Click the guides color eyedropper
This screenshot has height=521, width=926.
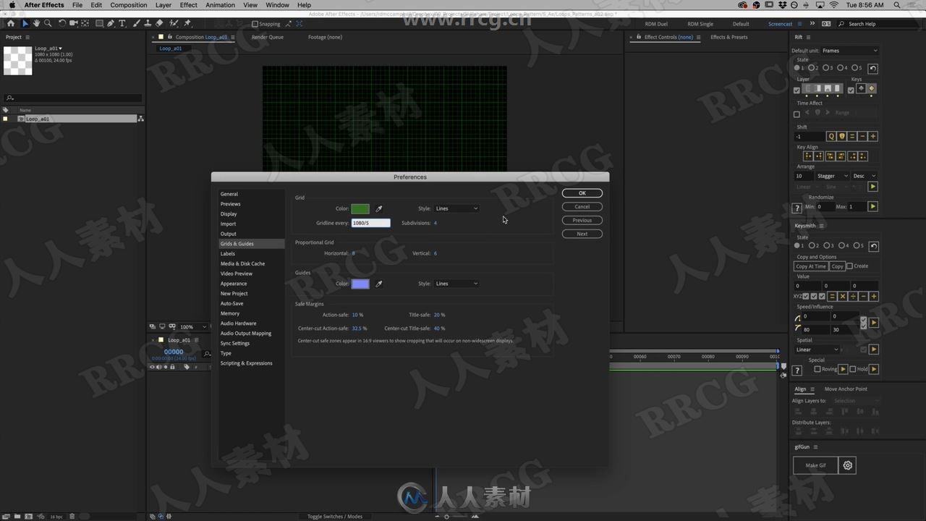pos(378,284)
